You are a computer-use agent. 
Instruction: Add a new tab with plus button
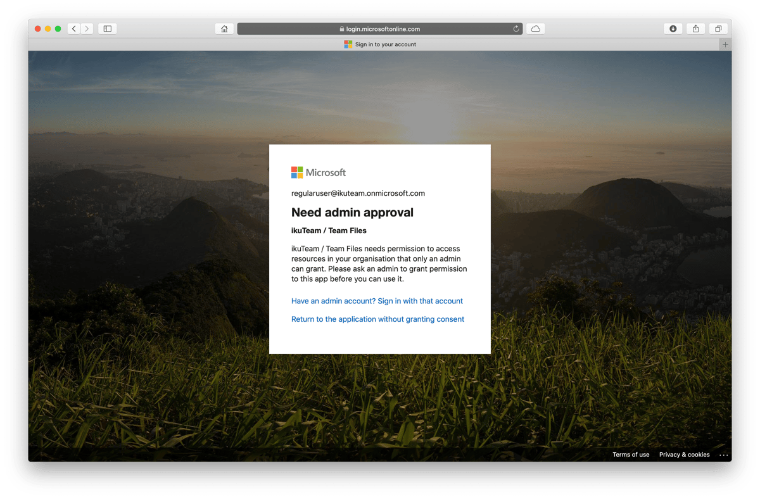click(x=725, y=44)
